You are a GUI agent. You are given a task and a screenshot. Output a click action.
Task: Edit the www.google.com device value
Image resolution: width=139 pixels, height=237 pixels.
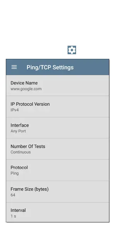pos(26,89)
